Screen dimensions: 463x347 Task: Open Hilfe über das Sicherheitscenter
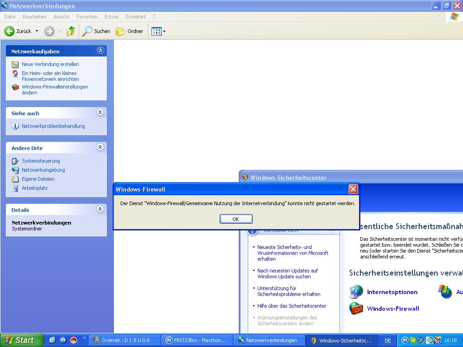point(292,306)
